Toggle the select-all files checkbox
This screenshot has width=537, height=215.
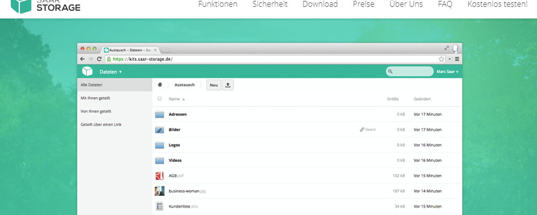160,99
